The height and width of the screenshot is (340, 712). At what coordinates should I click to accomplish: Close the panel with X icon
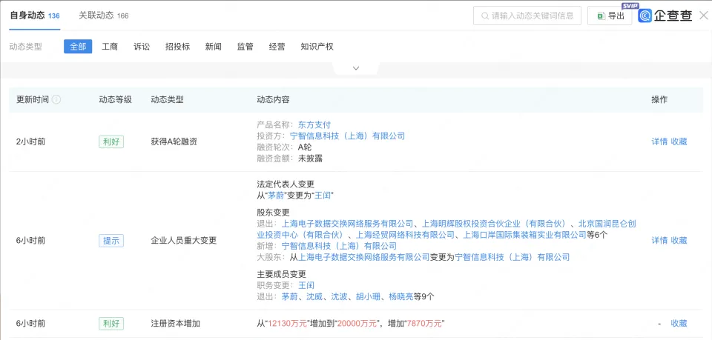[x=703, y=16]
